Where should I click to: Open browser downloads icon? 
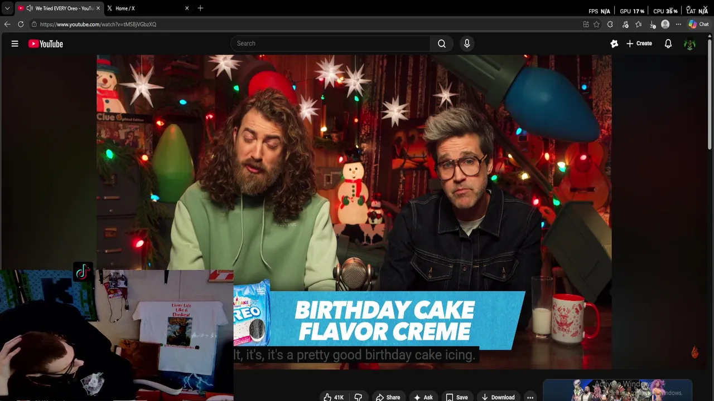pos(652,25)
